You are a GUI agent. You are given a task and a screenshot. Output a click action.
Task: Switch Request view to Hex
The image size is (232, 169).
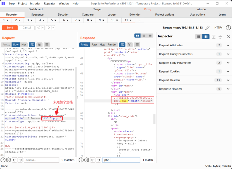pyautogui.click(x=24, y=45)
